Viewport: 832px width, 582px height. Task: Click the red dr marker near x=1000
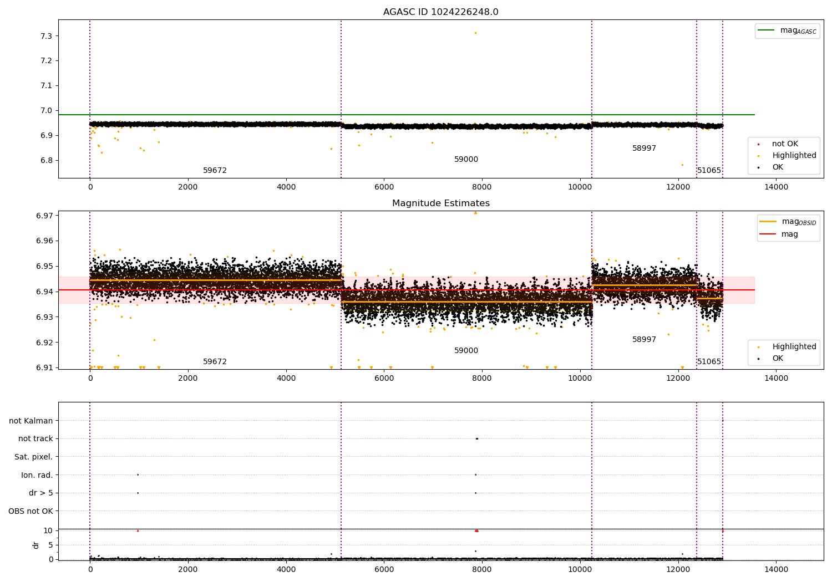(x=138, y=530)
